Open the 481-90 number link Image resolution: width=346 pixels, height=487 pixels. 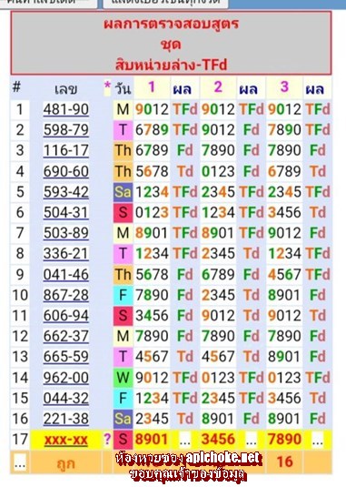[66, 109]
